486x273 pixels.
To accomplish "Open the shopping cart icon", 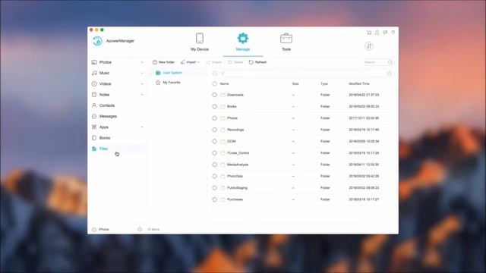I will coord(369,32).
